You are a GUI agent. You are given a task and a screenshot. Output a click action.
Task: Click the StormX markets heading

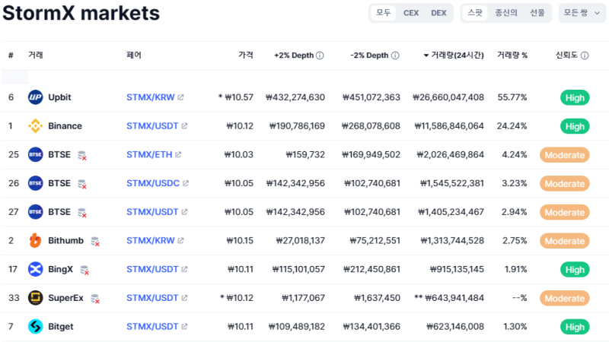point(81,13)
